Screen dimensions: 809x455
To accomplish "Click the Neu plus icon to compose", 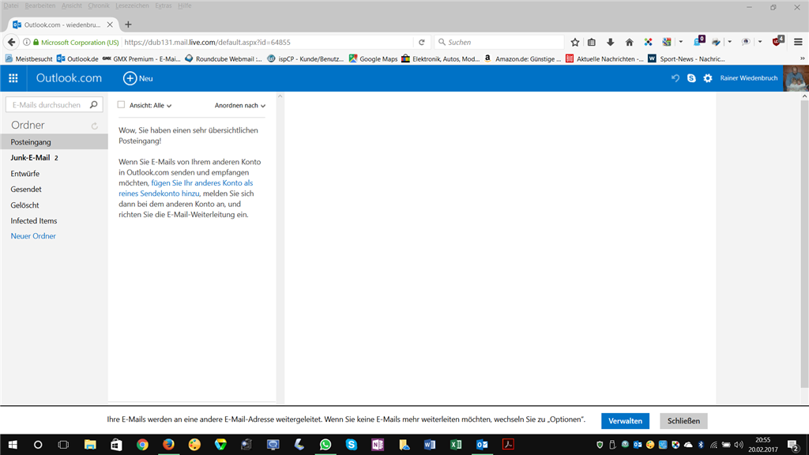I will (130, 78).
